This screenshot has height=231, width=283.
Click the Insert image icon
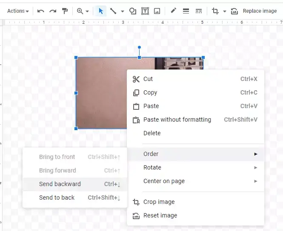[x=157, y=11]
